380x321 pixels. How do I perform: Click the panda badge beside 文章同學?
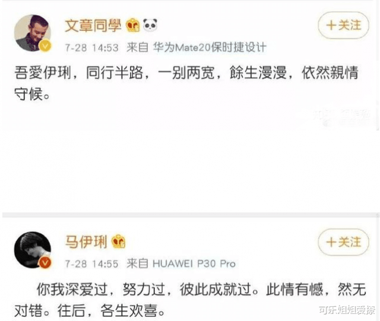150,25
